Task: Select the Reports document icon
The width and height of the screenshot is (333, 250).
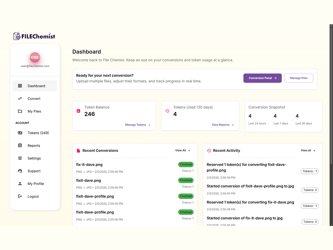Action: click(x=20, y=145)
